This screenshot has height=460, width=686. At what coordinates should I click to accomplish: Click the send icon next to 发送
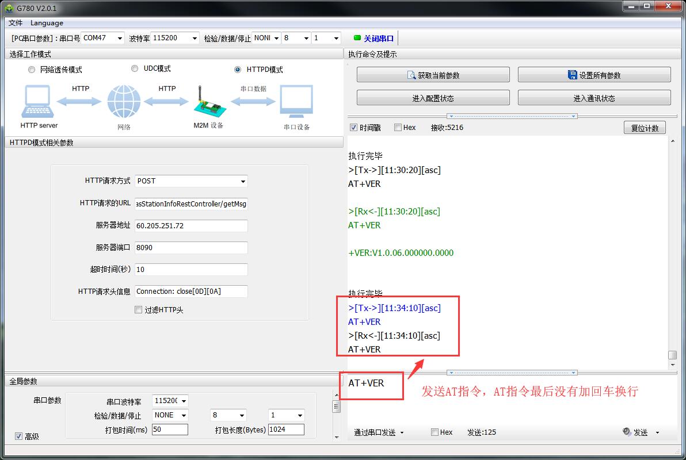click(x=627, y=432)
